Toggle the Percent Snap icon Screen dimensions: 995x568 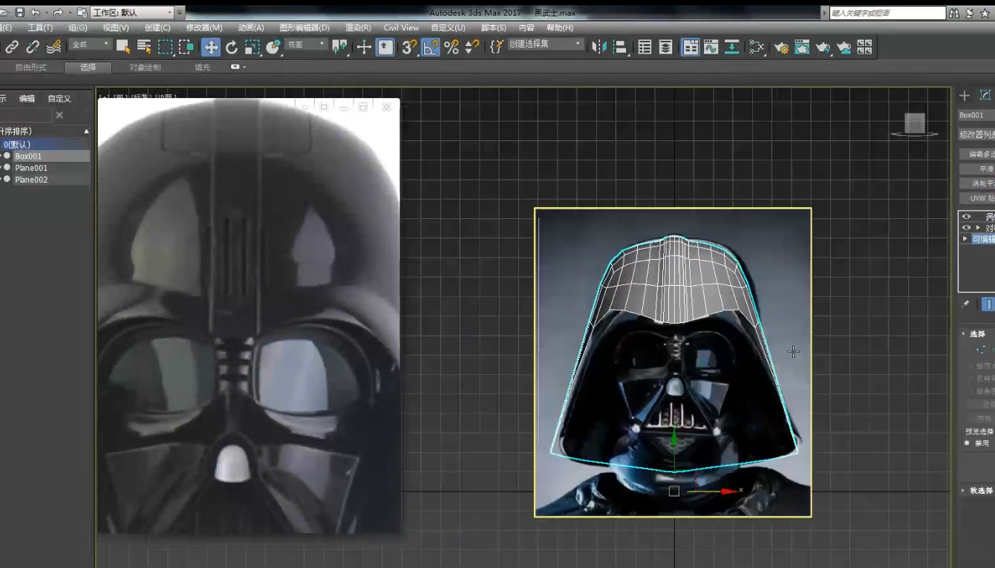[x=451, y=47]
